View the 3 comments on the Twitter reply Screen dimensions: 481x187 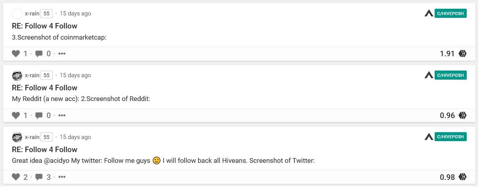pyautogui.click(x=39, y=177)
